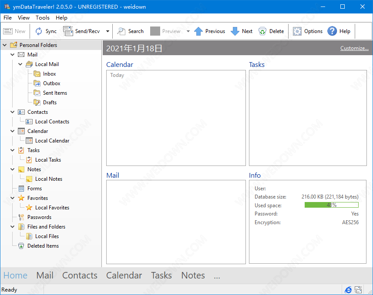Click the Customize... link
This screenshot has height=295, width=373.
[354, 48]
